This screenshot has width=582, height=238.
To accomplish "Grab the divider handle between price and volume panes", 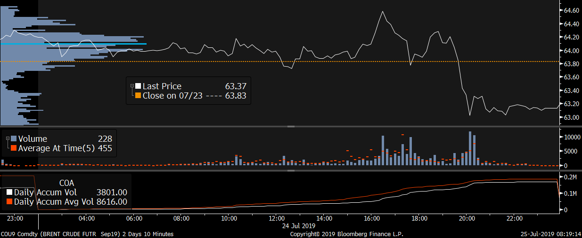I will click(291, 126).
